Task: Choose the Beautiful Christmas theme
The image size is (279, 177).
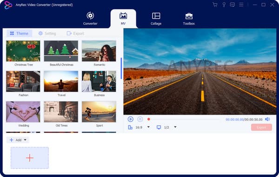Action: (x=61, y=51)
